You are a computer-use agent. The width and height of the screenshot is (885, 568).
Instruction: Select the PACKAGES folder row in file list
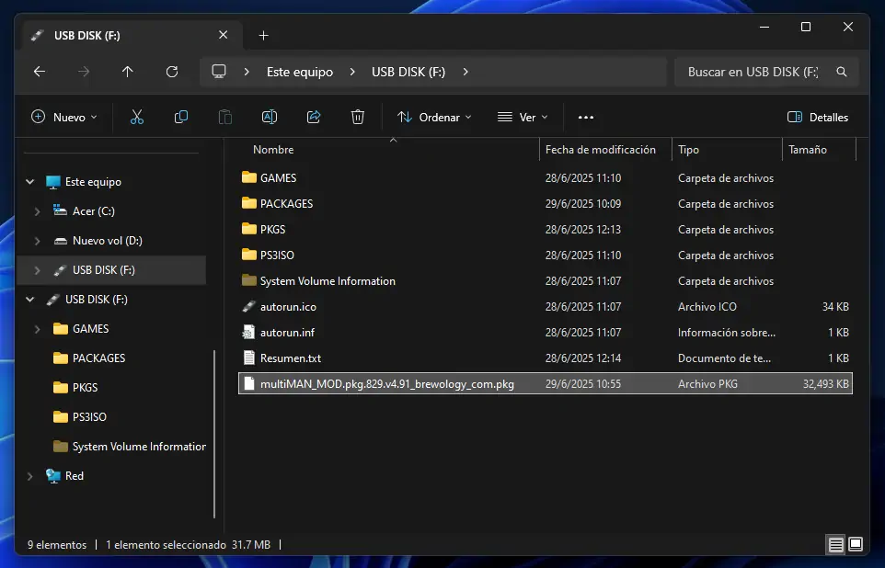pyautogui.click(x=546, y=204)
